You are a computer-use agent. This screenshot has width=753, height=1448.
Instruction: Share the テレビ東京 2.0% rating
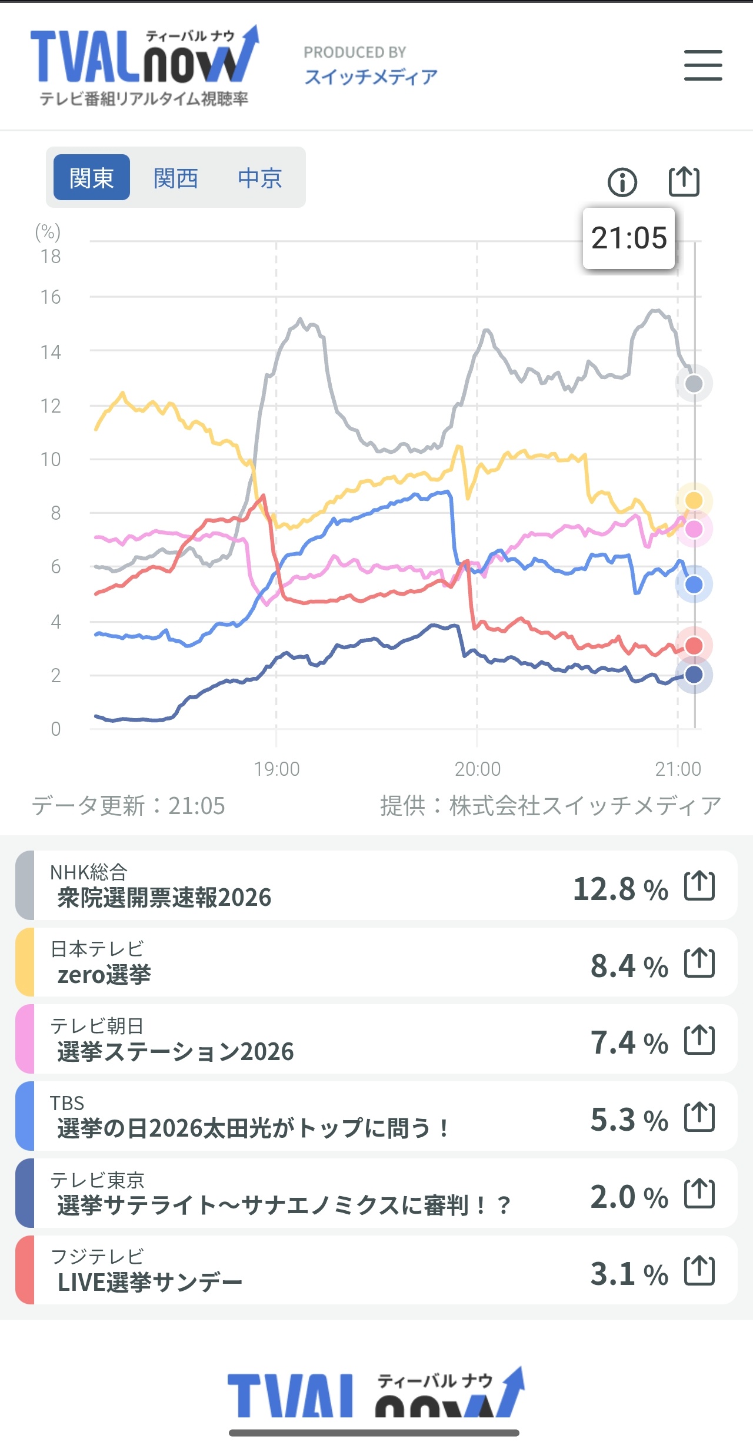(x=699, y=1194)
